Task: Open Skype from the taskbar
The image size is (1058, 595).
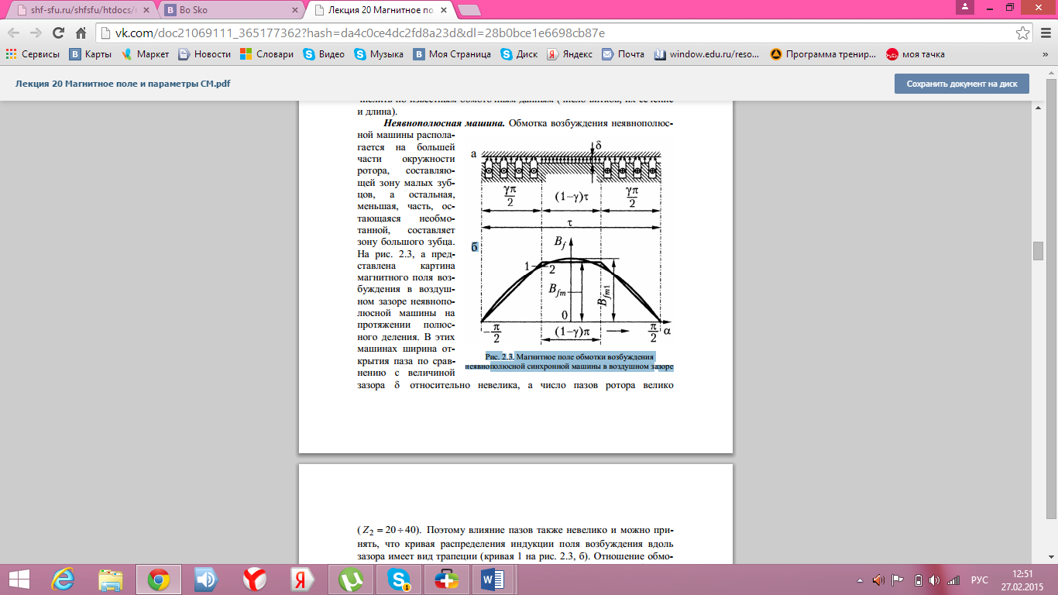Action: click(x=399, y=580)
